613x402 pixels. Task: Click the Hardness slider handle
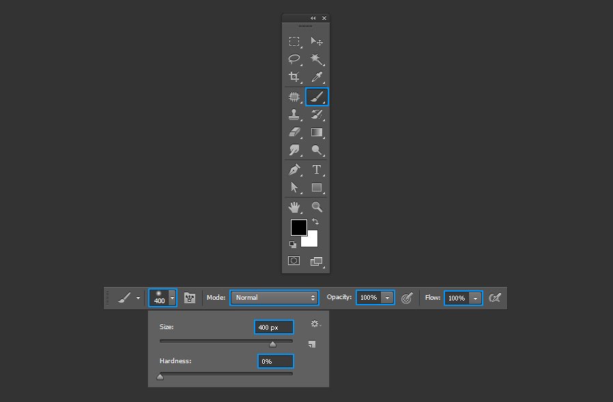[x=160, y=377]
